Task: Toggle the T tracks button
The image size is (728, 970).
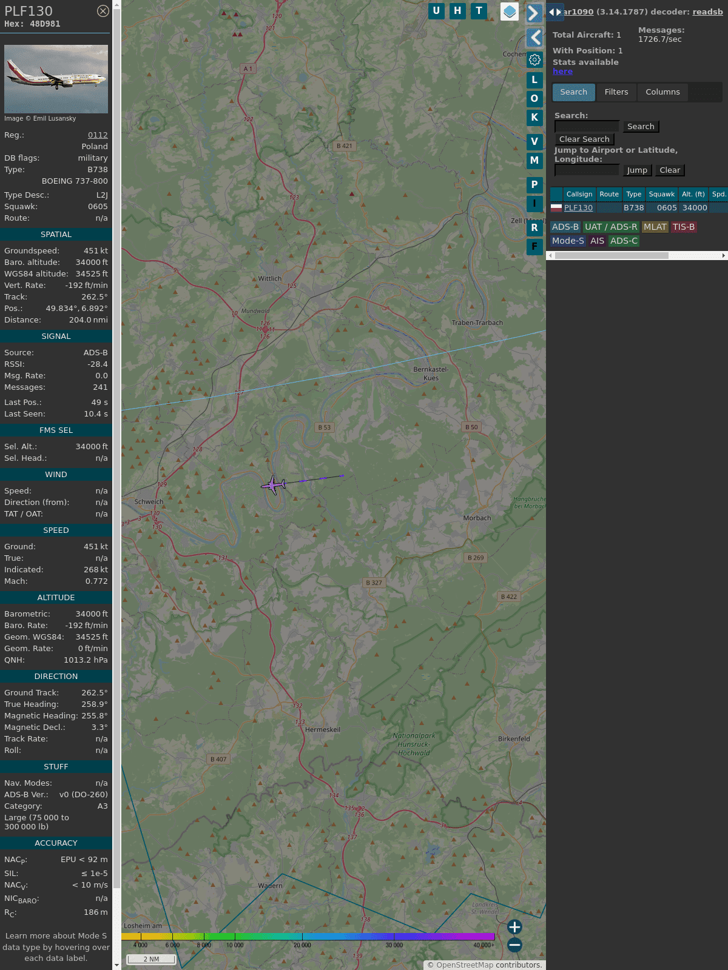Action: click(x=479, y=11)
